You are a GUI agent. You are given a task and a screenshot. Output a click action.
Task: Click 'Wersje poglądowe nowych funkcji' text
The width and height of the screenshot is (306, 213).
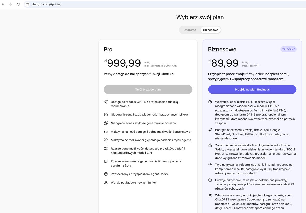pos(134,183)
